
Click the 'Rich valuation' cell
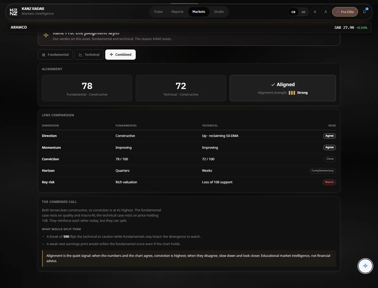click(126, 182)
